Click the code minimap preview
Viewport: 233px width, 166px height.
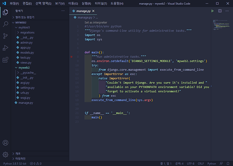point(221,25)
